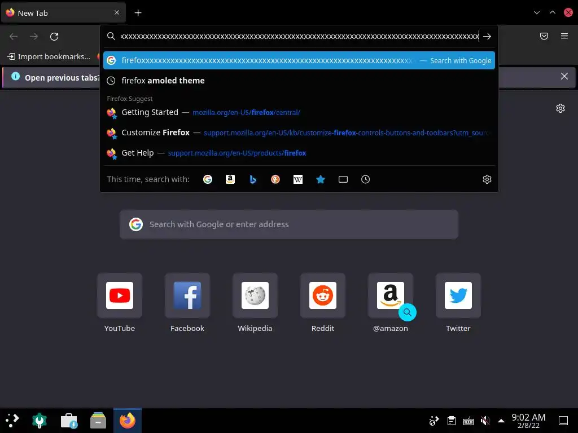
Task: Open the clock showing 9:02 AM
Action: (x=528, y=421)
